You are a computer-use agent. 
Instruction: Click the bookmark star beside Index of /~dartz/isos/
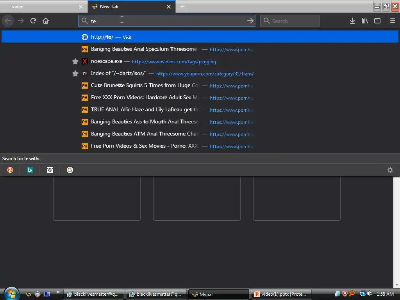click(x=75, y=74)
